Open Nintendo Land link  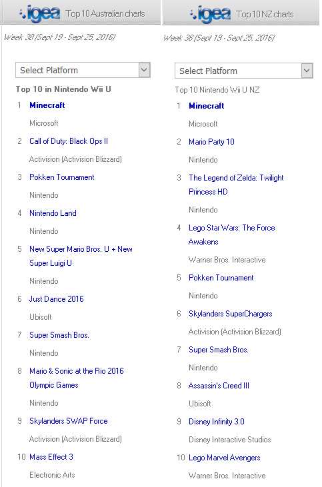[53, 213]
